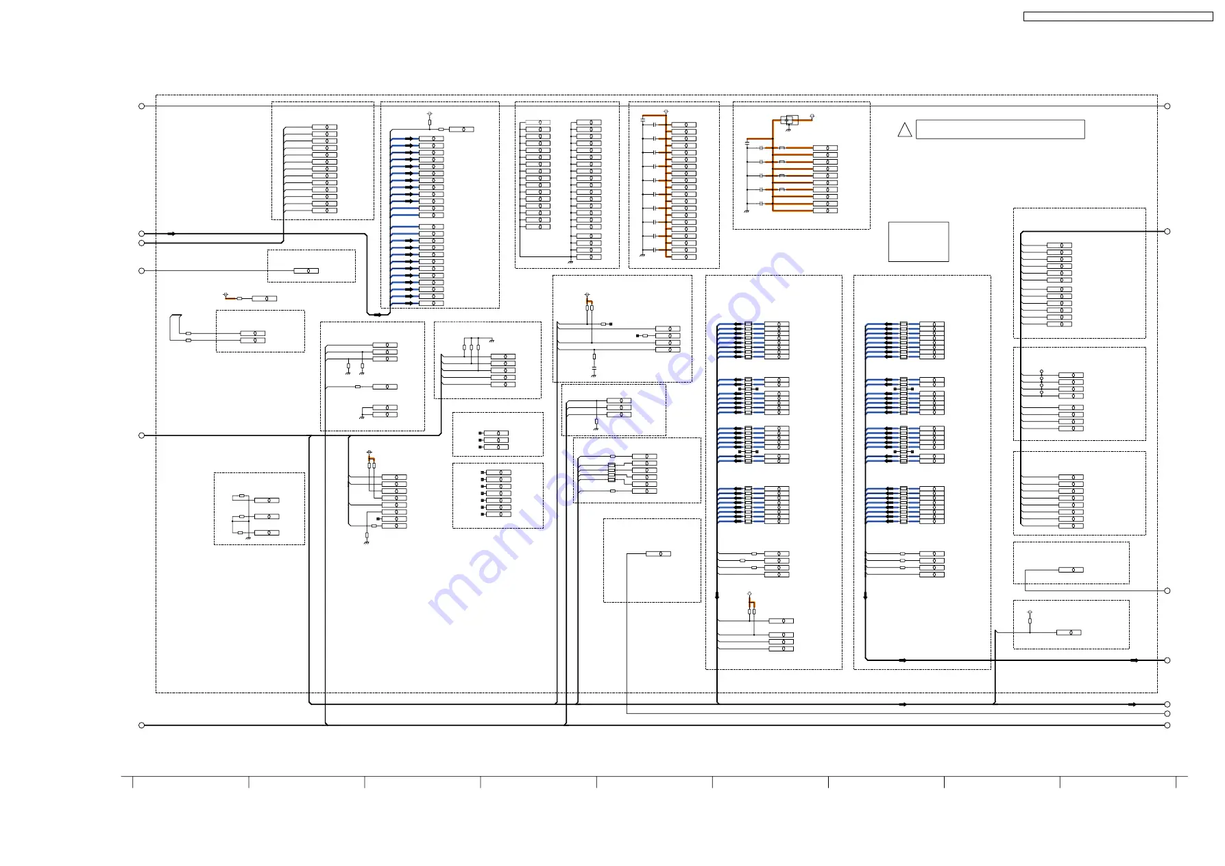Click the blank solid rectangle below the triangle
The image size is (1225, 866).
[919, 241]
